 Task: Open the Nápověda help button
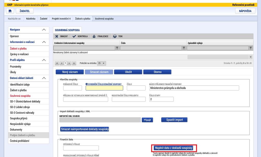coord(245,11)
